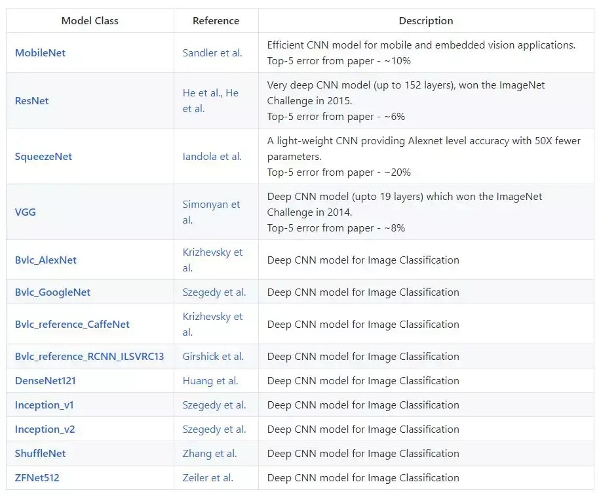The width and height of the screenshot is (599, 497).
Task: Open the SqueezeNet model page
Action: point(43,156)
